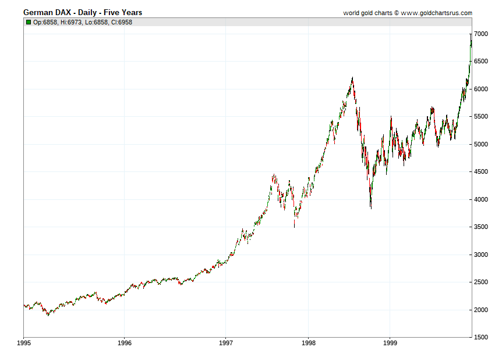The width and height of the screenshot is (495, 358).
Task: Click the 3500 y-axis label
Action: tap(481, 227)
